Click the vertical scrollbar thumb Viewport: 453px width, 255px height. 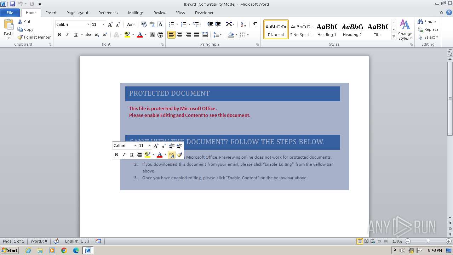(x=450, y=98)
